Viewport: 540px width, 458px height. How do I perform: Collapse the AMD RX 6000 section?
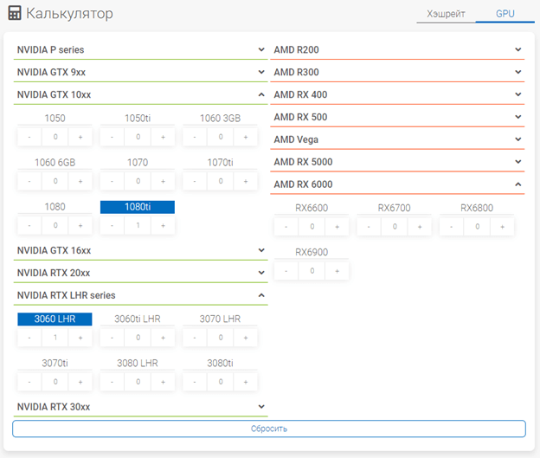click(x=397, y=184)
